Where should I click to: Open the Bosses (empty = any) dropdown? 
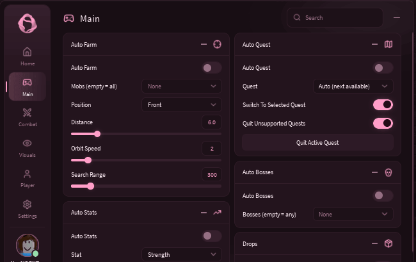pyautogui.click(x=353, y=214)
